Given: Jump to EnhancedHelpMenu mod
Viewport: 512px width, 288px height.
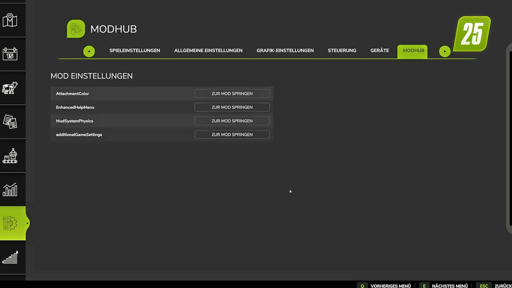Looking at the screenshot, I should click(232, 107).
